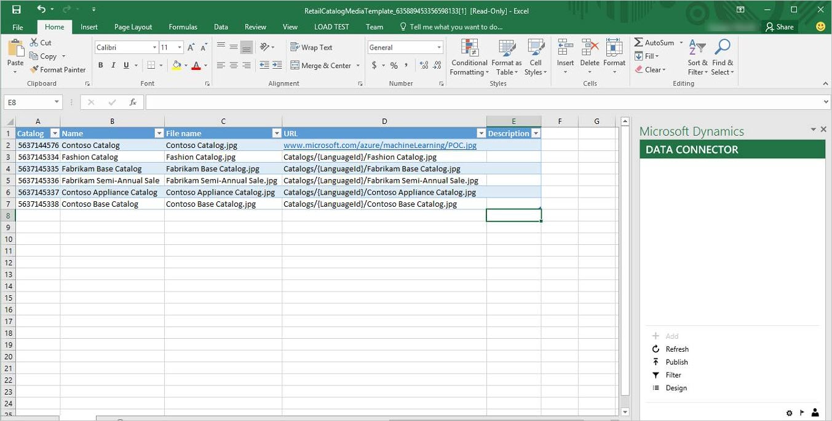Switch to the Formulas ribbon tab
This screenshot has width=832, height=421.
pyautogui.click(x=183, y=26)
